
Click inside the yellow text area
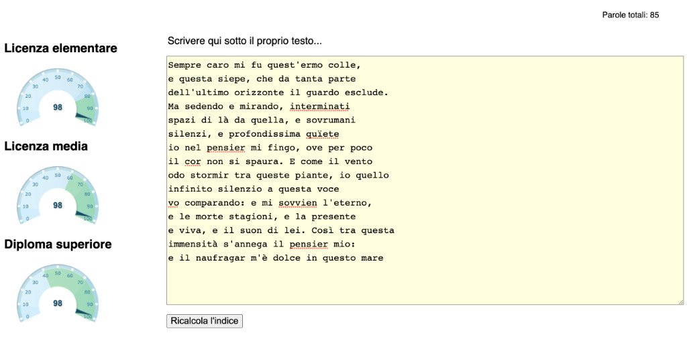click(425, 180)
